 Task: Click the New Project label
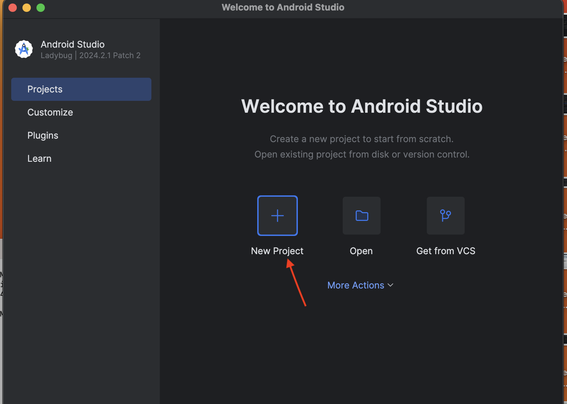[x=277, y=251]
